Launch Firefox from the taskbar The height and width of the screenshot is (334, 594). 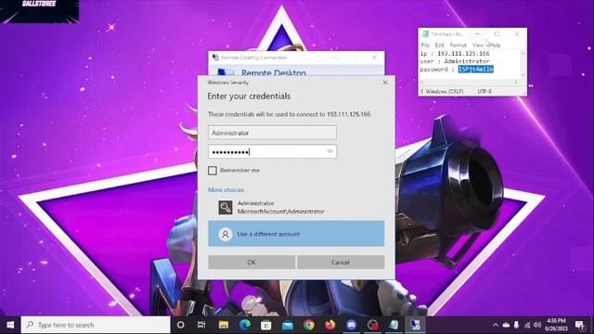(x=330, y=325)
